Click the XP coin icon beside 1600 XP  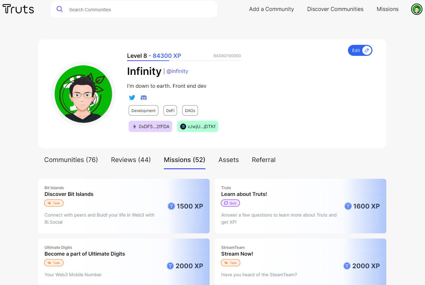tap(348, 206)
